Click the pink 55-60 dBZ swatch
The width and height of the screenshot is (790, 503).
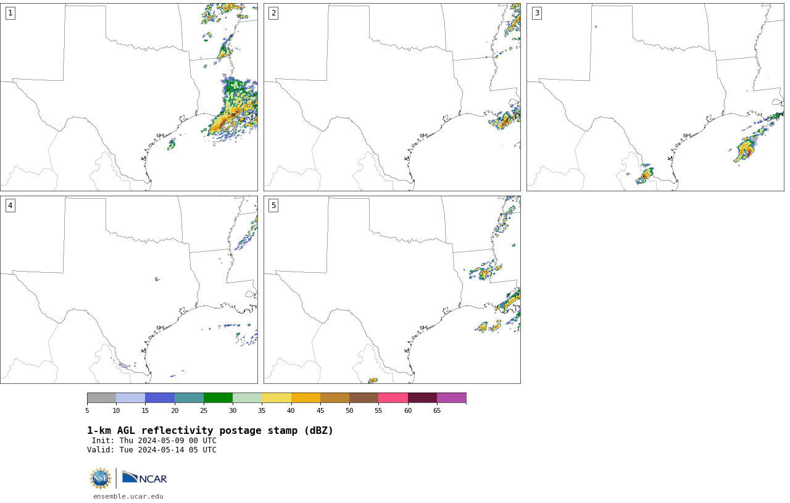[x=393, y=398]
